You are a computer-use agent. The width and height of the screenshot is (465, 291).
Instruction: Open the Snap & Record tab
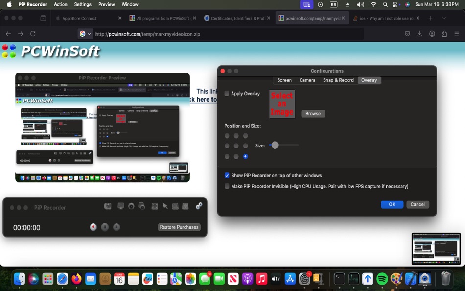tap(338, 80)
